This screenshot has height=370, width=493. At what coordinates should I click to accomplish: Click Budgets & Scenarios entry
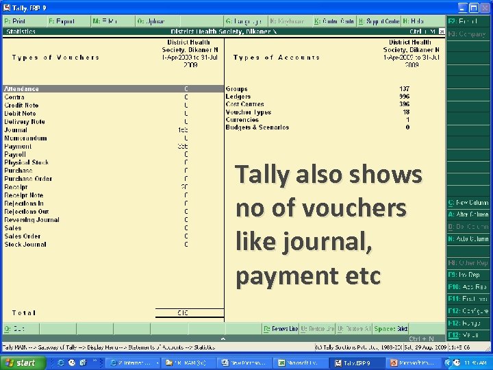[257, 127]
